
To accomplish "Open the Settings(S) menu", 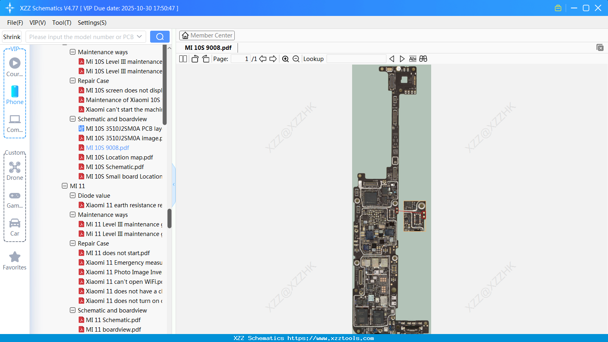I will coord(92,23).
